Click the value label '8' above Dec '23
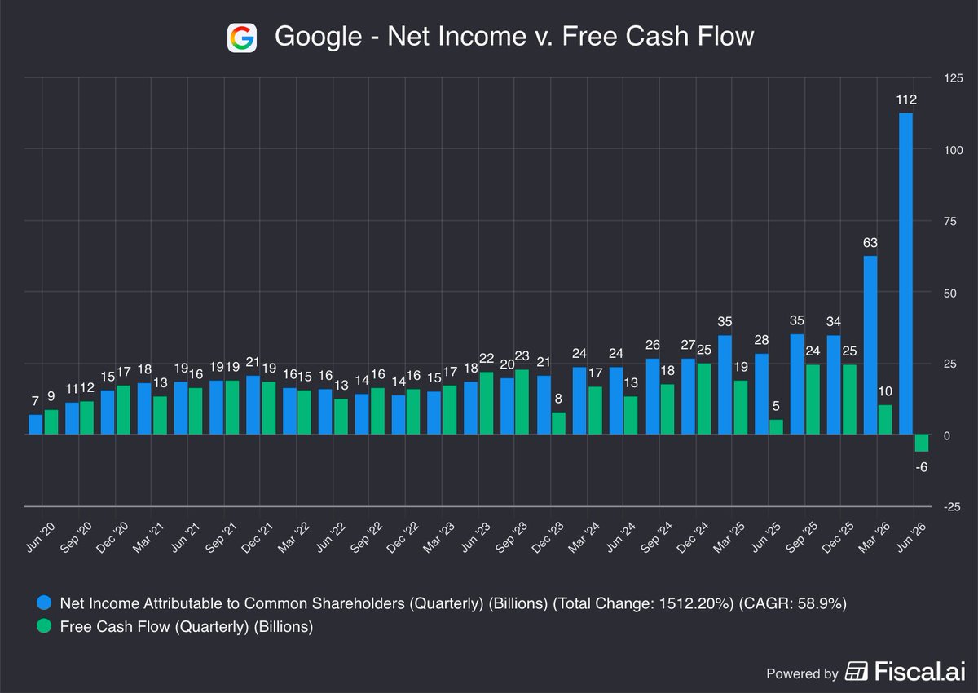The image size is (978, 693). [558, 399]
